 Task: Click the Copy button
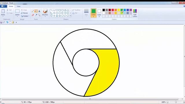coord(10,13)
